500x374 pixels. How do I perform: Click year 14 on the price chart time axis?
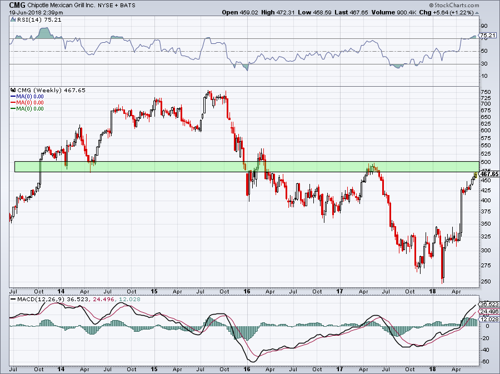click(x=61, y=291)
